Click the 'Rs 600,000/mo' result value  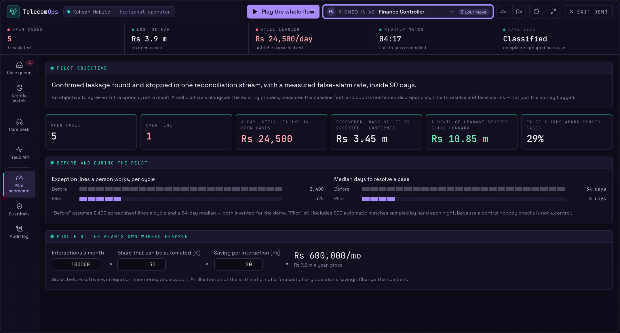[328, 255]
